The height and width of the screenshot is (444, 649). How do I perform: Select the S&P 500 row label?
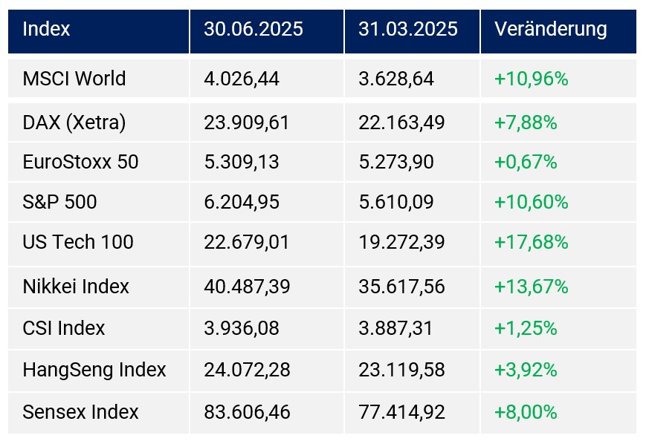pyautogui.click(x=59, y=202)
